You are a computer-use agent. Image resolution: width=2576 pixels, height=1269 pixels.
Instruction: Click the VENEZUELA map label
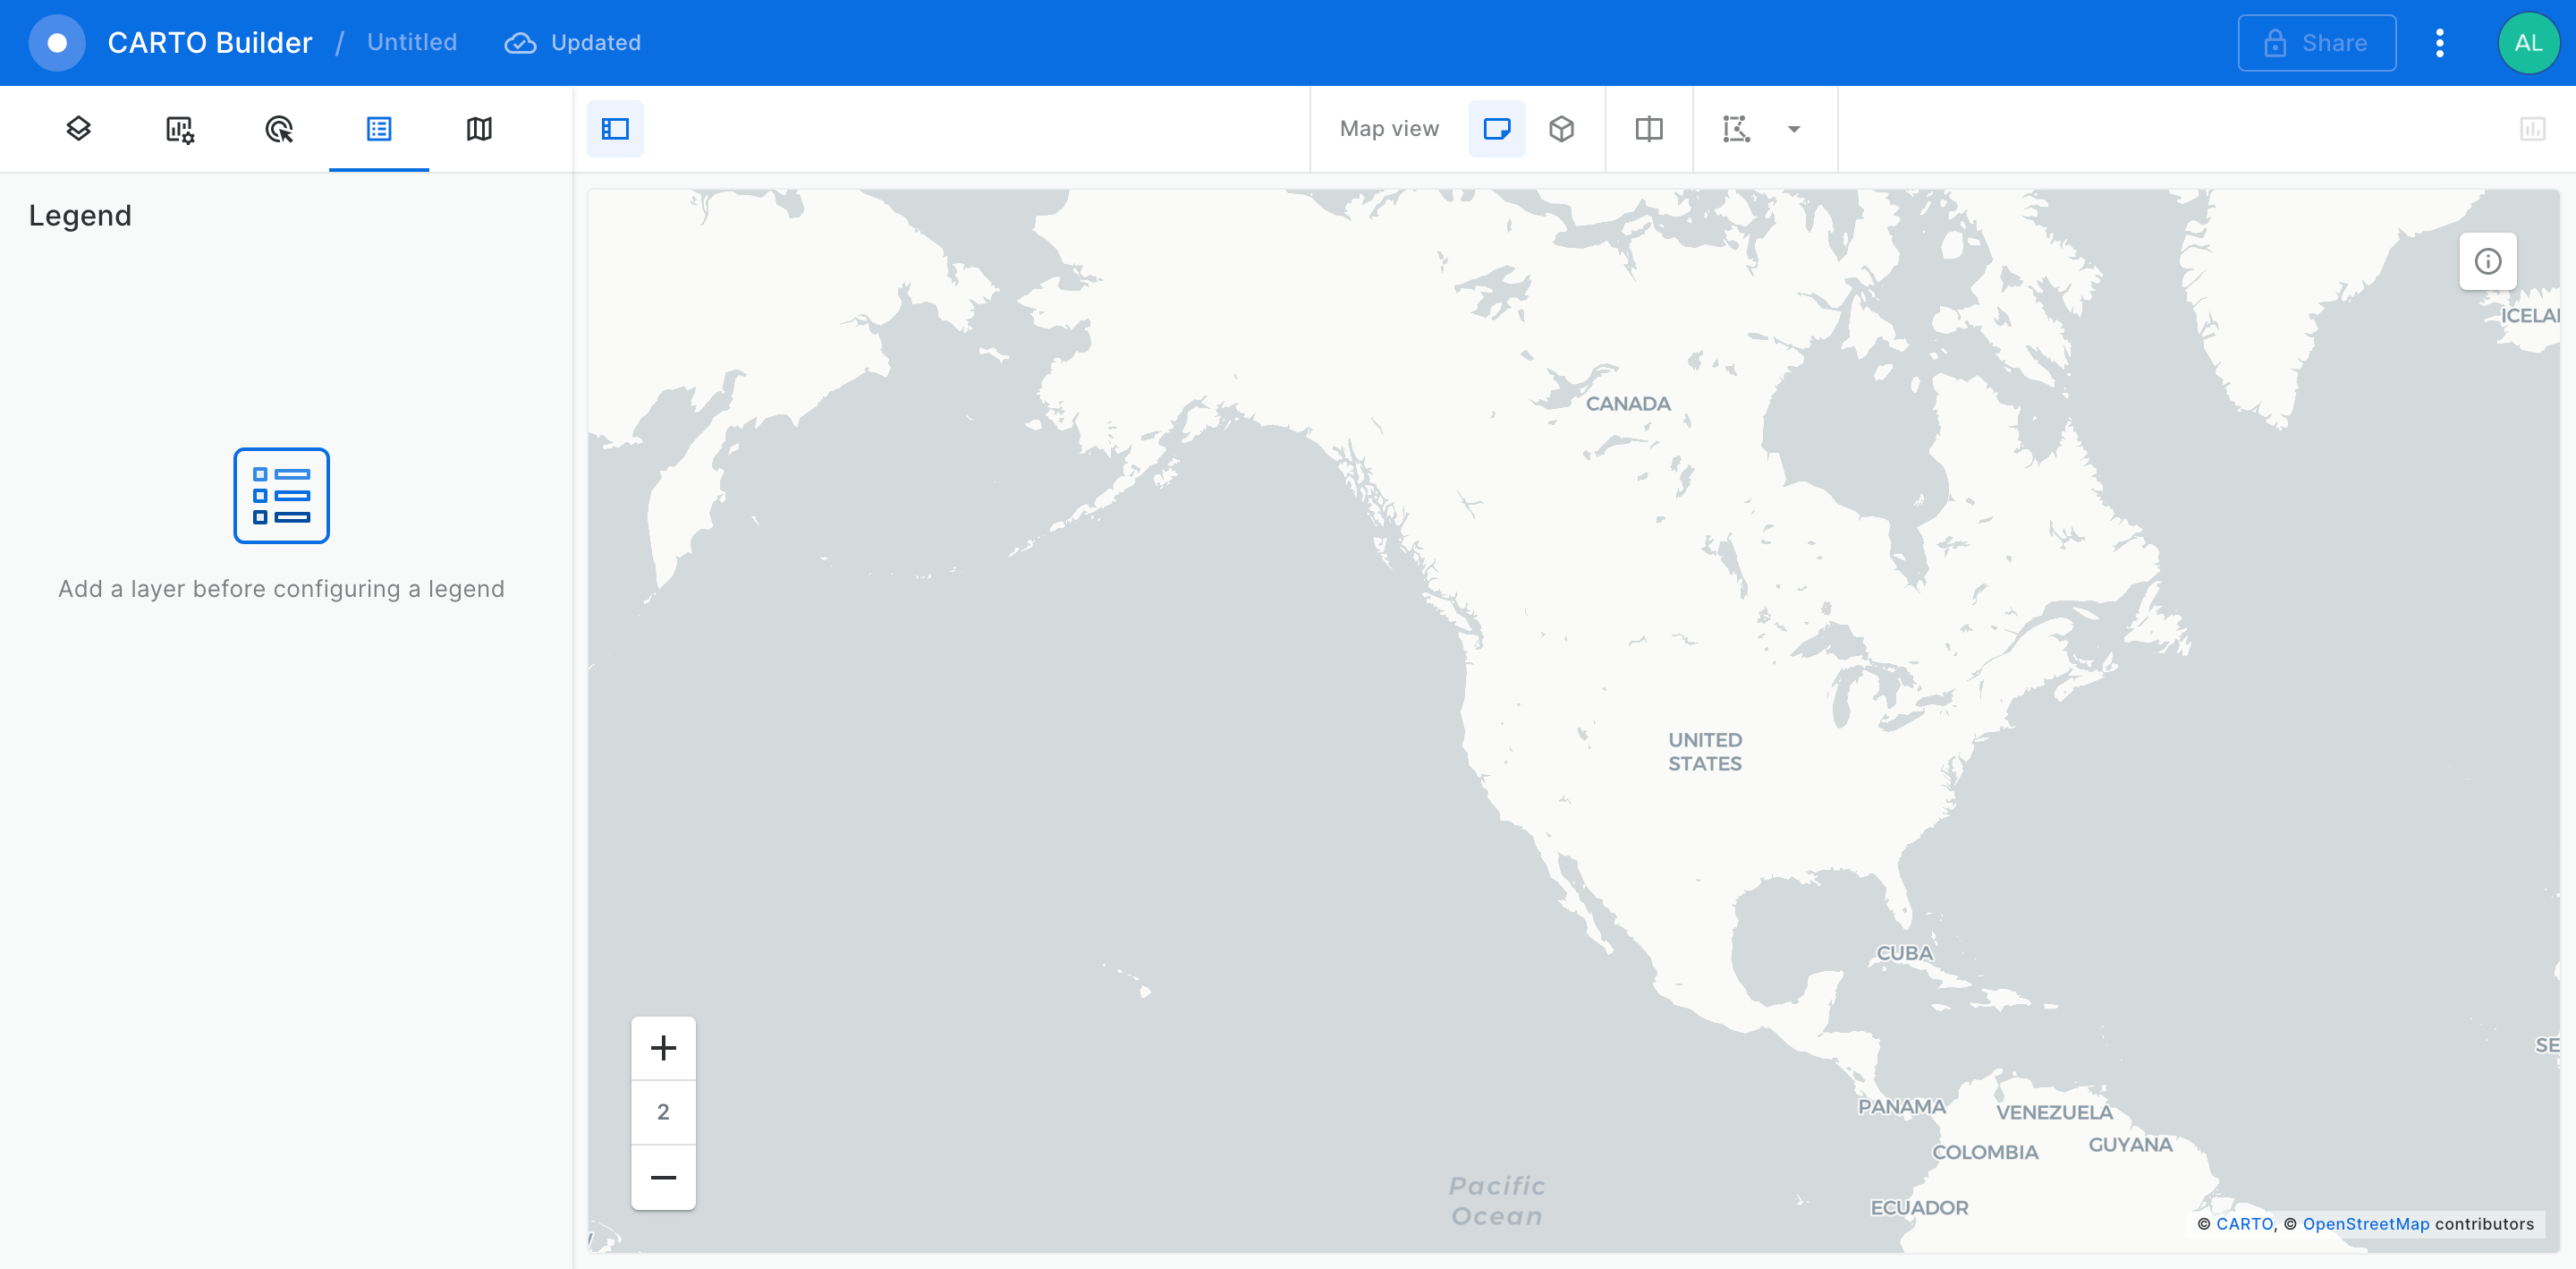[x=2054, y=1113]
